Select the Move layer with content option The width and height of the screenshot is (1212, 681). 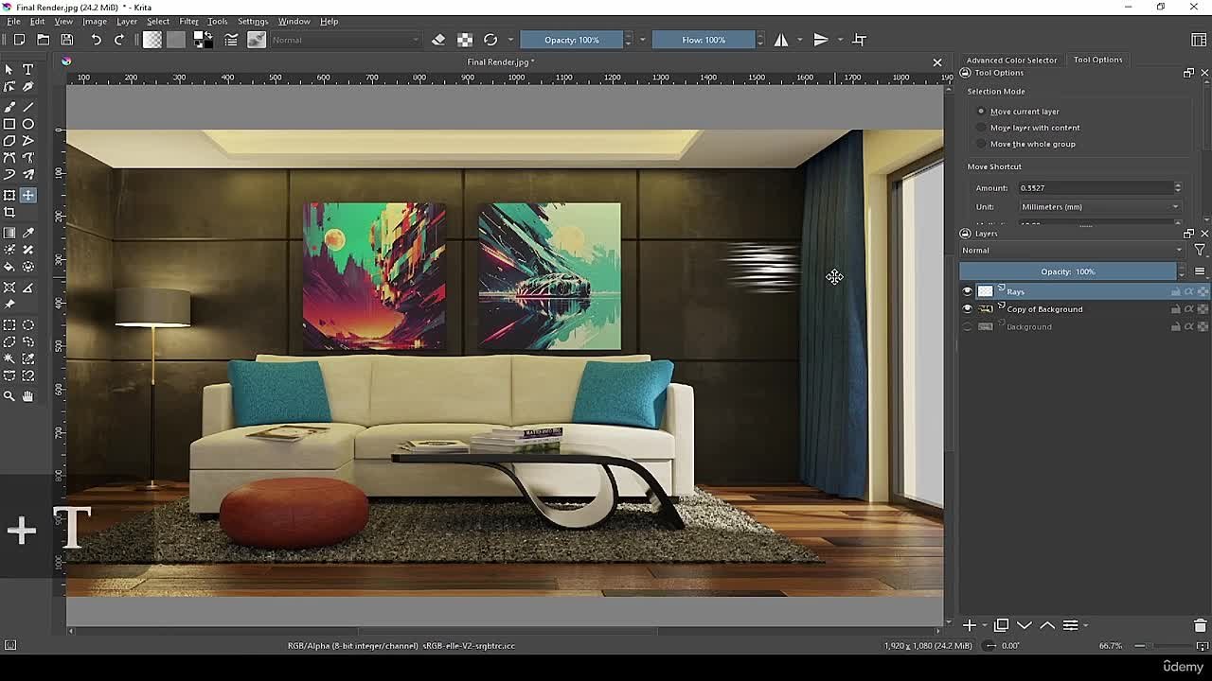[981, 127]
